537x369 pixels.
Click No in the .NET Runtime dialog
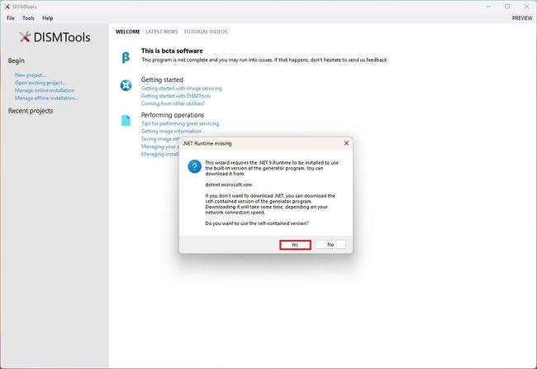(x=330, y=245)
